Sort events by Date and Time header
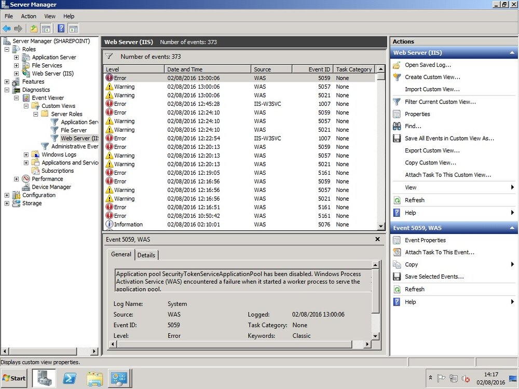The width and height of the screenshot is (519, 389). (208, 69)
